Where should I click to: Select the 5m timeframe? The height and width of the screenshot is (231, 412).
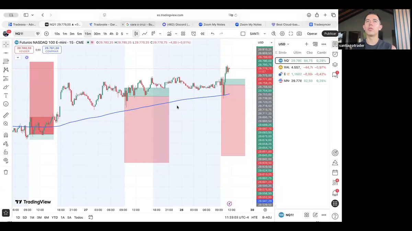pos(79,34)
